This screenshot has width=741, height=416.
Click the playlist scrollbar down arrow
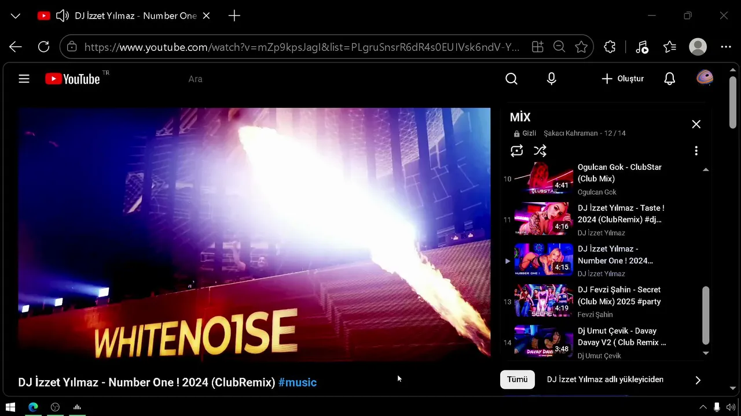click(x=706, y=353)
